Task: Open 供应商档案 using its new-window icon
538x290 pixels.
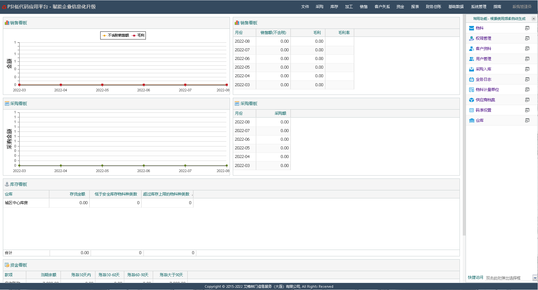Action: click(x=527, y=100)
